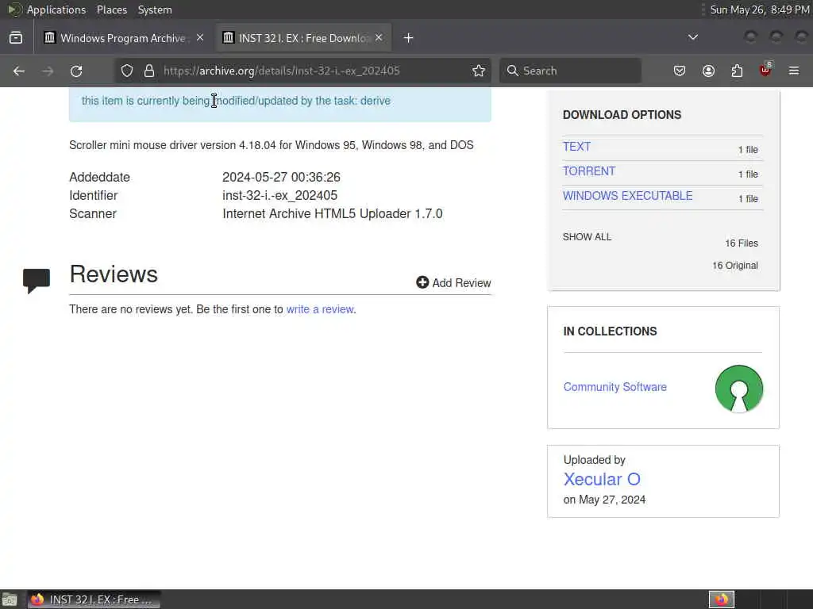Open the Firefox hamburger menu

coord(794,71)
